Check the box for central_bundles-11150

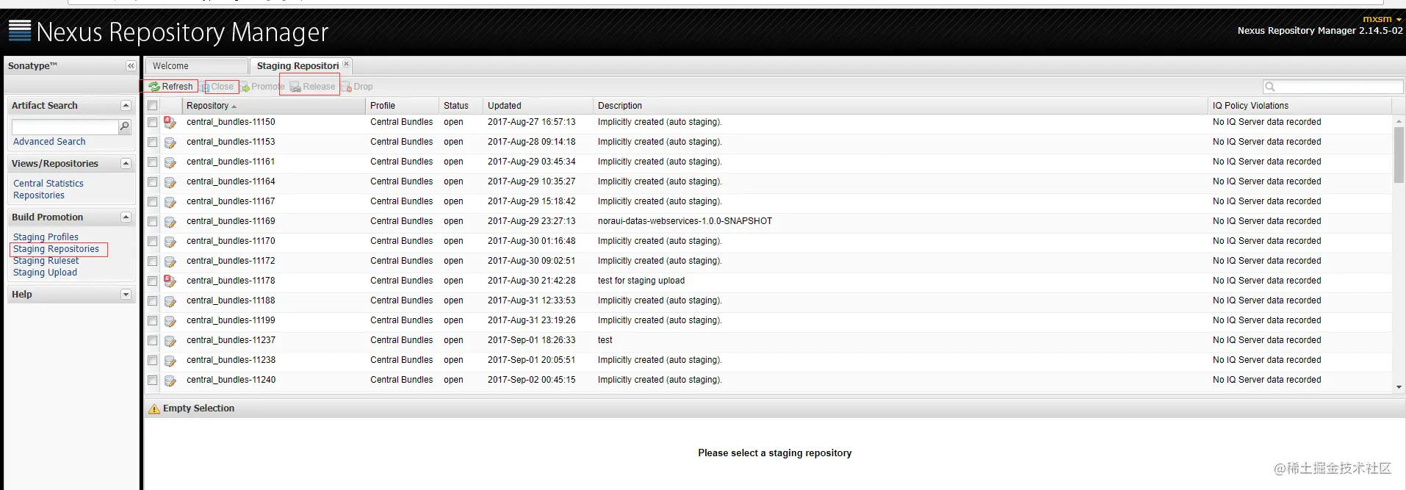(x=153, y=123)
